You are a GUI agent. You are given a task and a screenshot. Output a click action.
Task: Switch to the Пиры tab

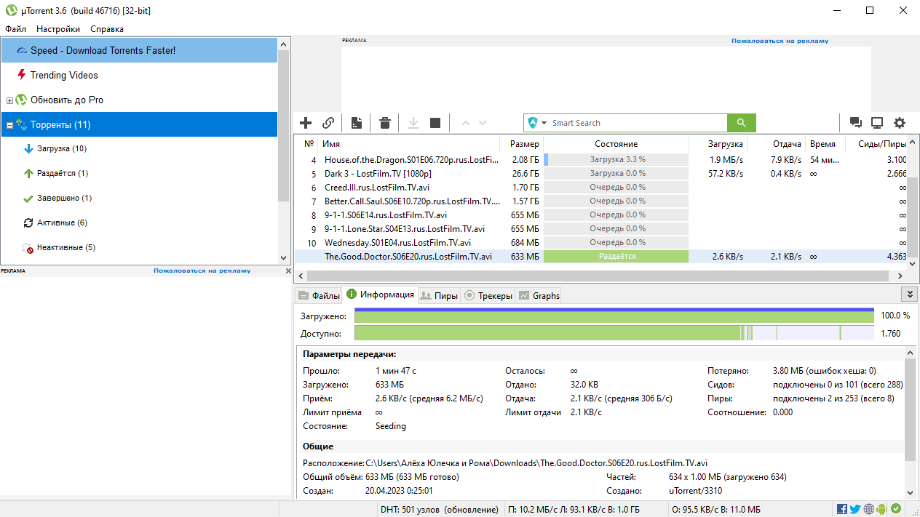439,295
